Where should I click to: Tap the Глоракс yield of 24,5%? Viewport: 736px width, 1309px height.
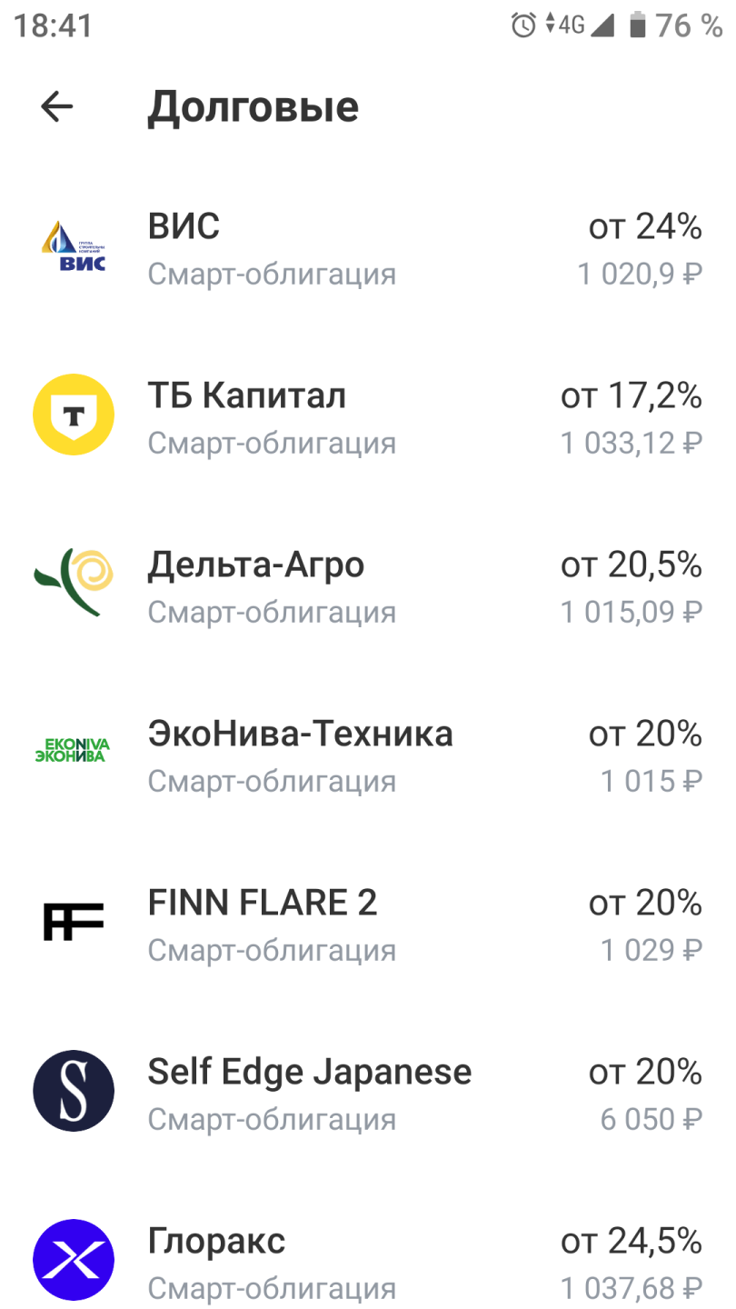tap(631, 1242)
